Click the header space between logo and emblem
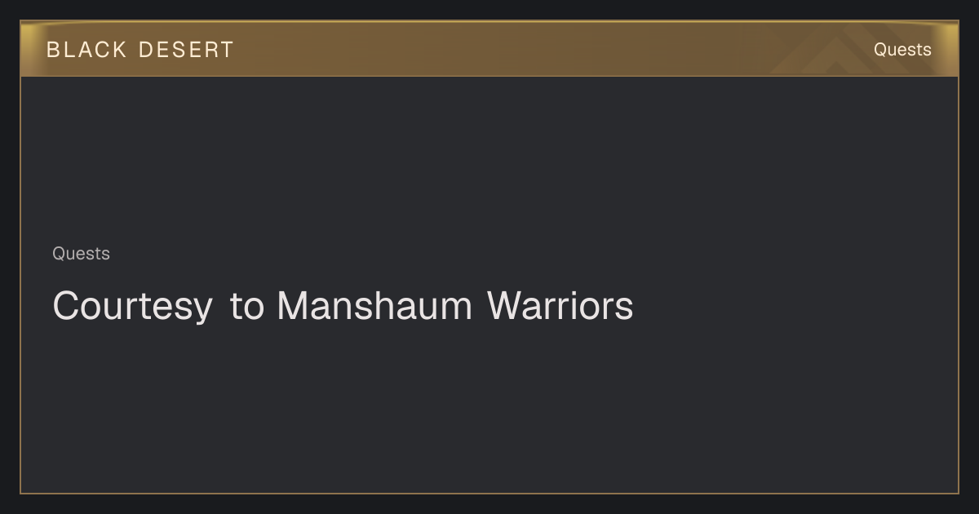 [x=502, y=49]
